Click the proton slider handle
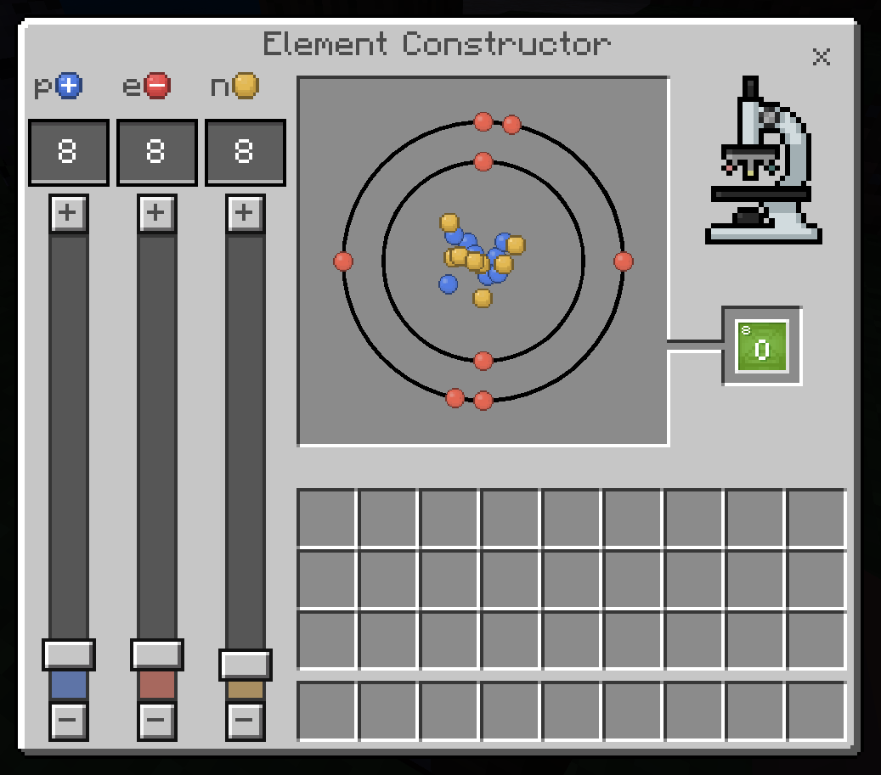The width and height of the screenshot is (881, 775). point(69,654)
